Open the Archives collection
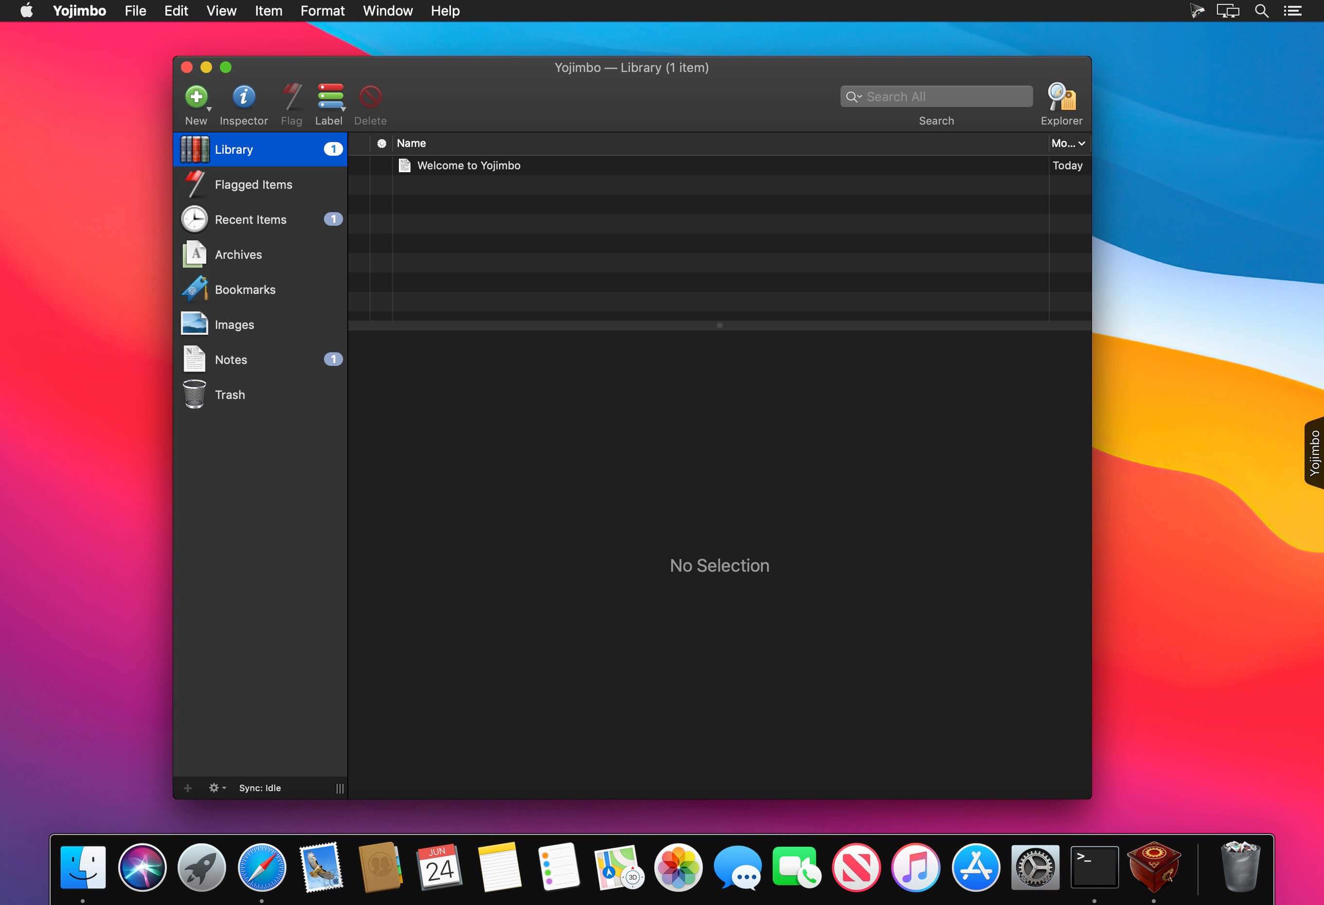 coord(238,255)
